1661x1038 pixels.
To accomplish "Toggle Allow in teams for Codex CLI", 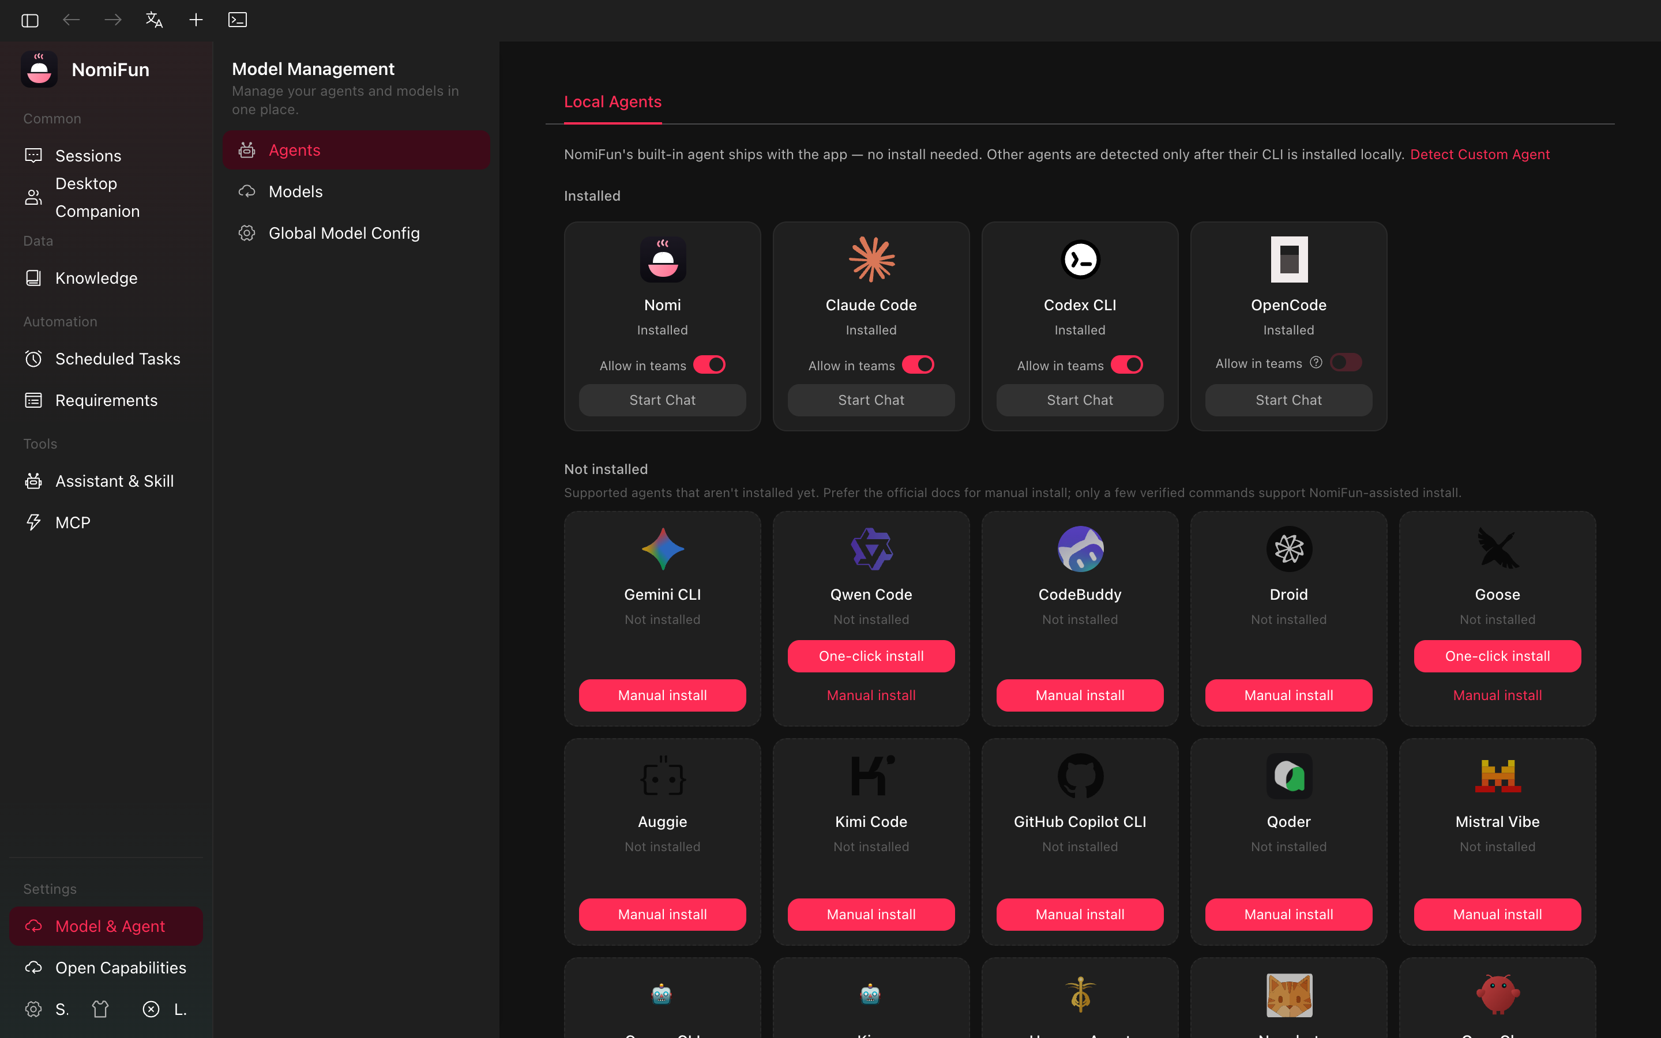I will point(1126,364).
